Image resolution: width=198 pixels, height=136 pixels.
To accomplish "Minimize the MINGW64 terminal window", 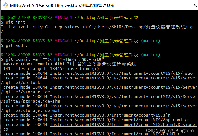I will [x=163, y=5].
